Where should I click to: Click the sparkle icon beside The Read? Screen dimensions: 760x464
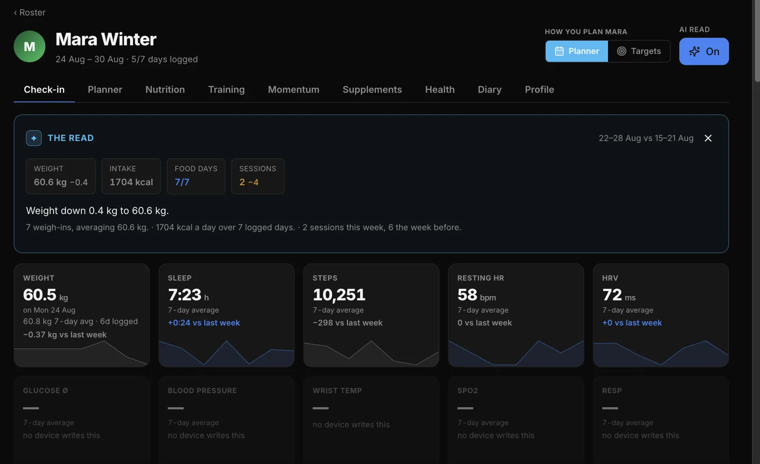coord(34,138)
